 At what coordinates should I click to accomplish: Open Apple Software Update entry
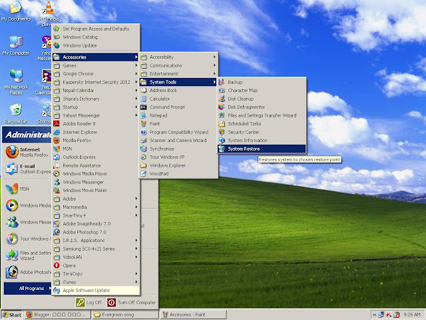coord(96,291)
